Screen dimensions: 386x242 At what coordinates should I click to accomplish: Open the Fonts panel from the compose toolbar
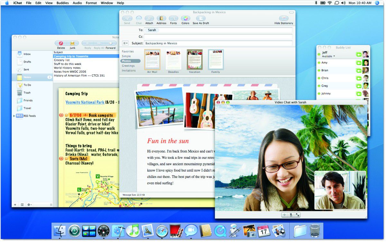tap(173, 18)
